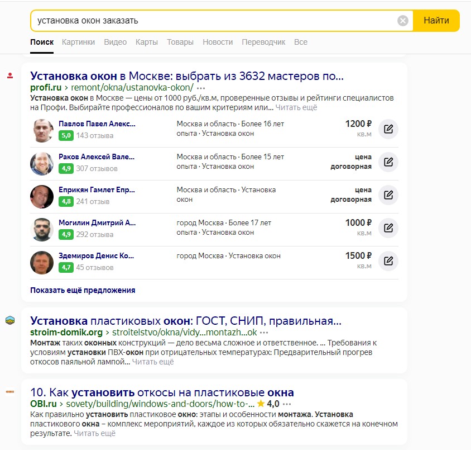The height and width of the screenshot is (450, 471).
Task: Click the 143 отзыва review count
Action: 95,136
